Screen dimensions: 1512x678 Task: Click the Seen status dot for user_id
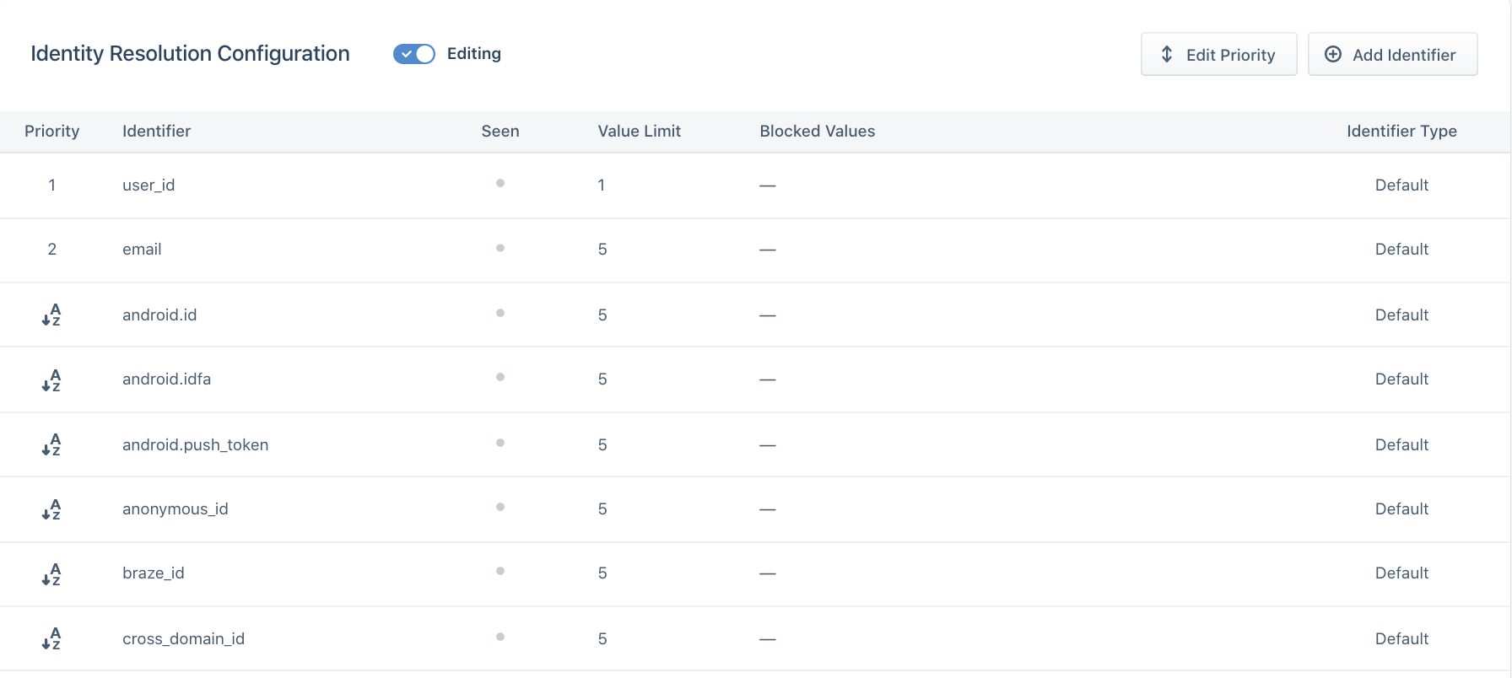click(500, 183)
